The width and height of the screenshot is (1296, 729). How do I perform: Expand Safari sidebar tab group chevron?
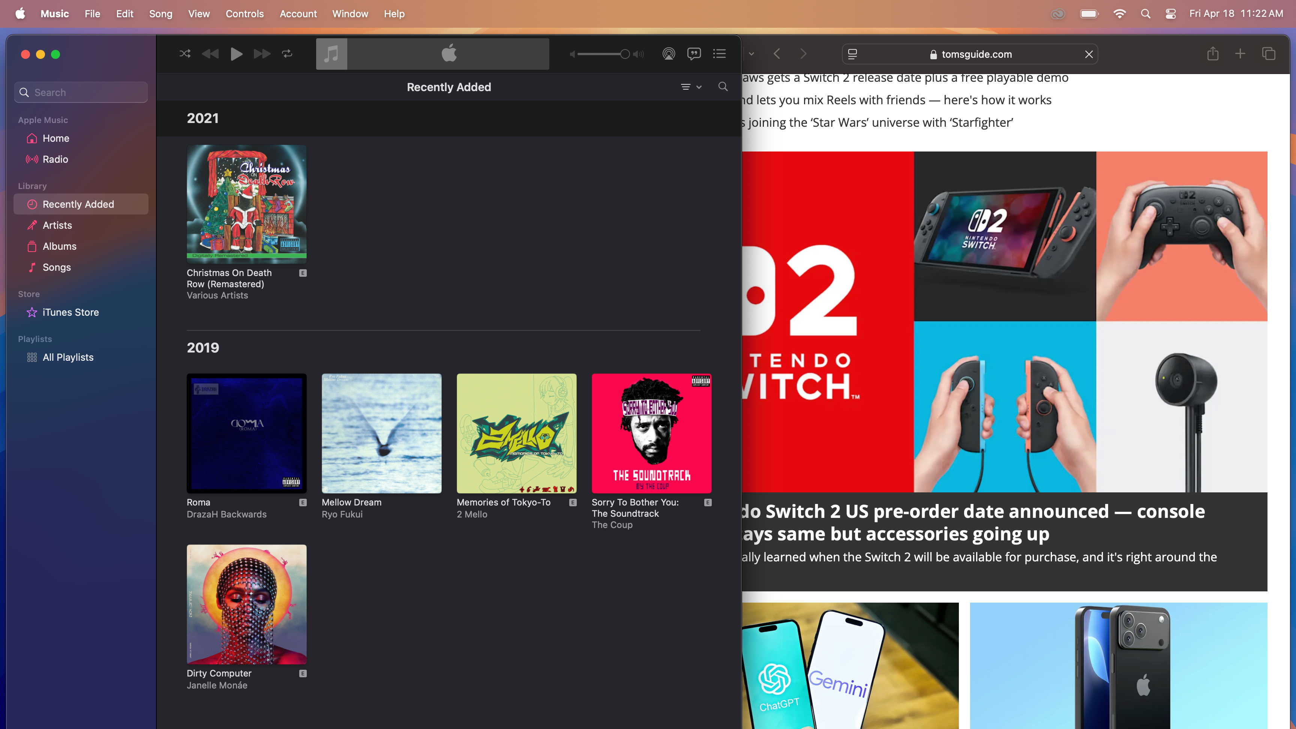(x=751, y=54)
